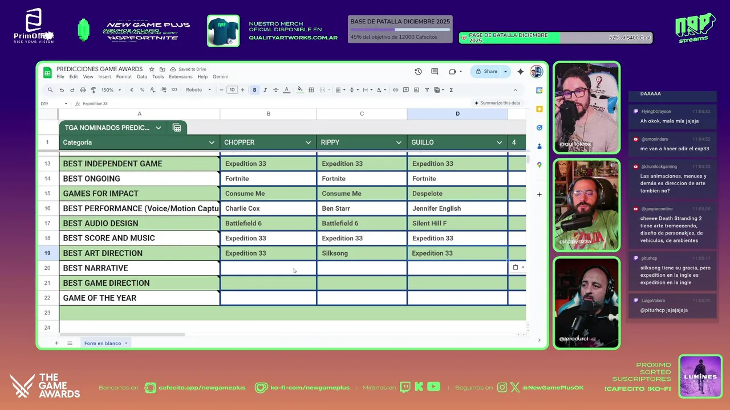
Task: Open Google Contacts side panel
Action: tap(540, 146)
